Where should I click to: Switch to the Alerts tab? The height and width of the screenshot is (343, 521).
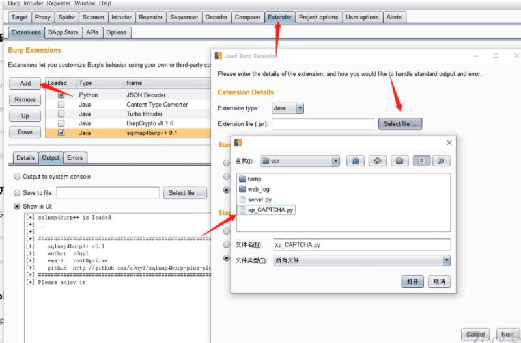(394, 18)
